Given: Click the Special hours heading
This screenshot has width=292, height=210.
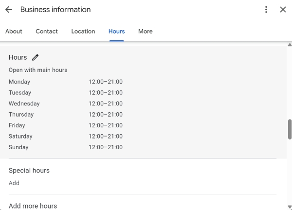Looking at the screenshot, I should click(29, 170).
